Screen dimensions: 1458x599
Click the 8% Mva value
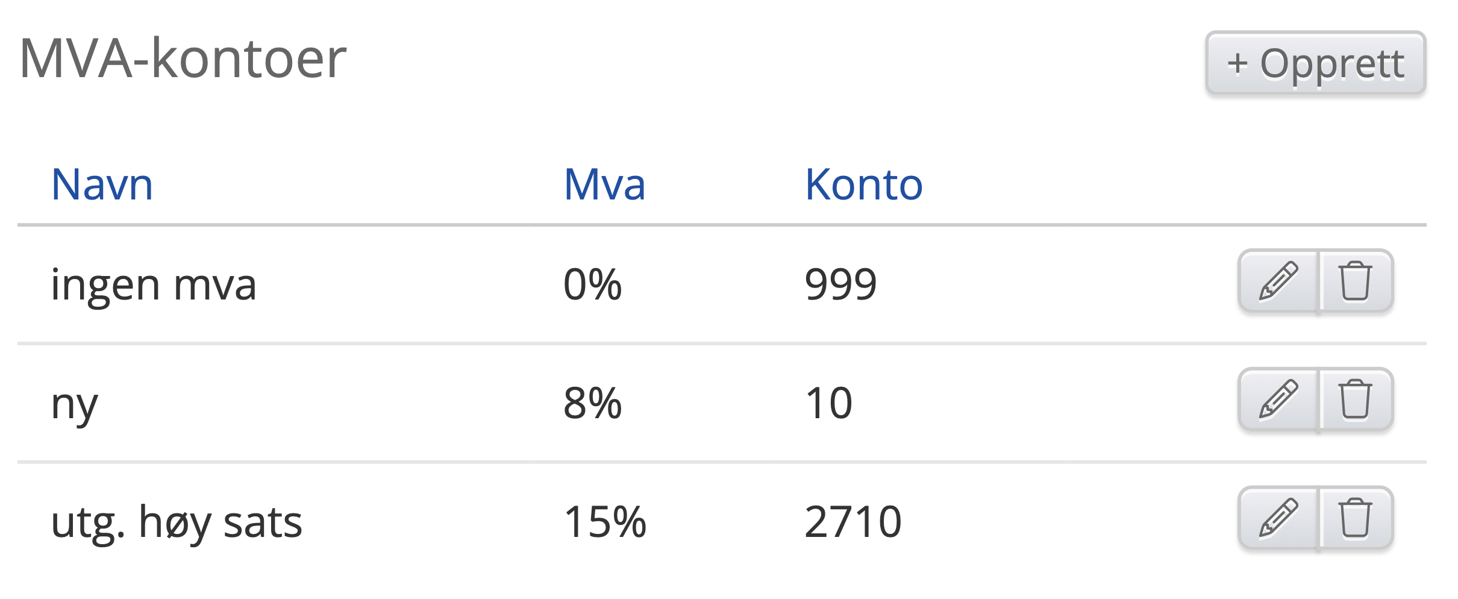(x=592, y=403)
